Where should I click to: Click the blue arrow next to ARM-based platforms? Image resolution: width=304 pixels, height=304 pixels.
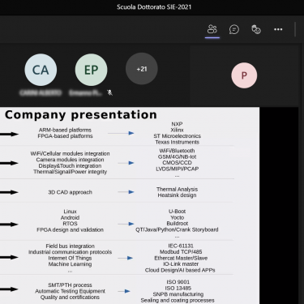(x=121, y=133)
